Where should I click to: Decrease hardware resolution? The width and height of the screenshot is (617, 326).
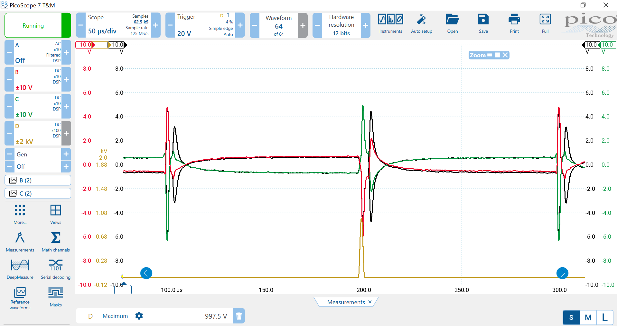(317, 25)
